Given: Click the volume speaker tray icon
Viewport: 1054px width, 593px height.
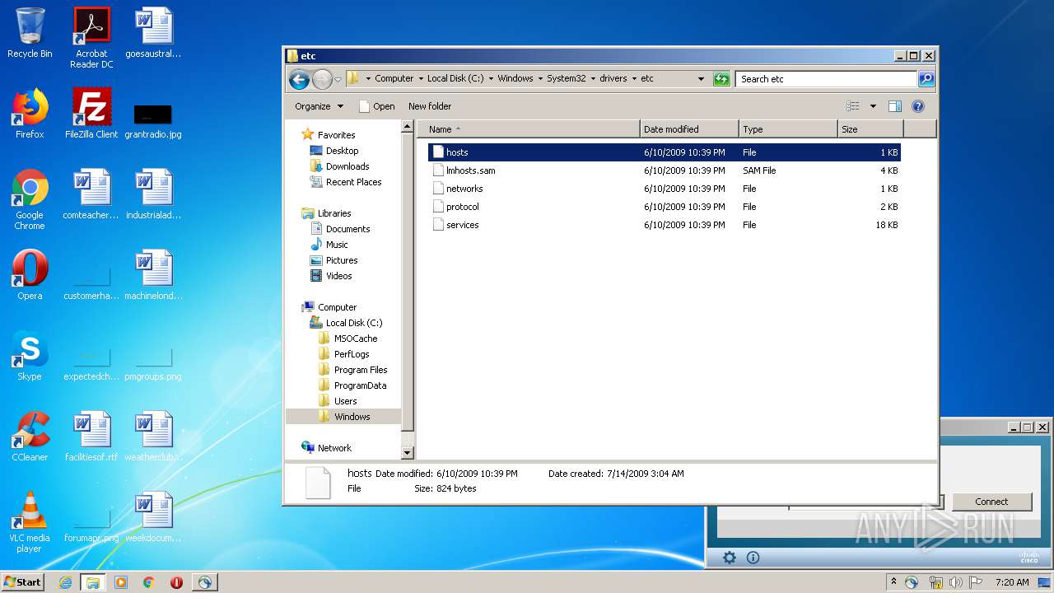Looking at the screenshot, I should (956, 582).
